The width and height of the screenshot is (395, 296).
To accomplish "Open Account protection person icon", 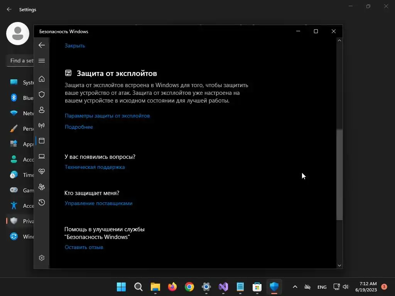I will (42, 110).
